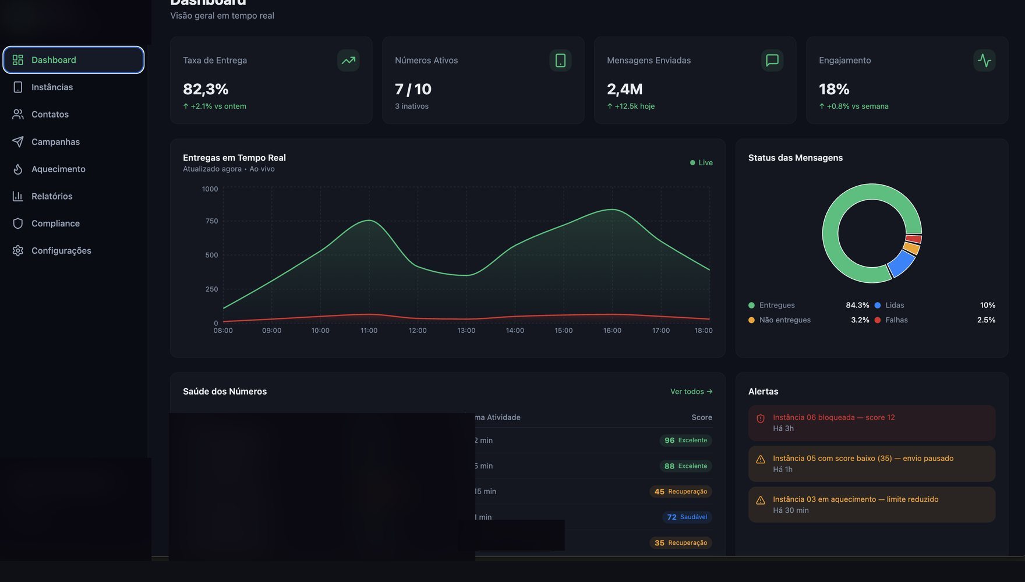Viewport: 1025px width, 582px height.
Task: Click the Instância 06 bloqueada alert
Action: (x=872, y=423)
